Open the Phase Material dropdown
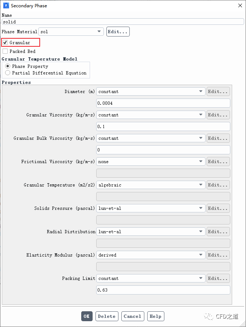The image size is (246, 327). (71, 32)
